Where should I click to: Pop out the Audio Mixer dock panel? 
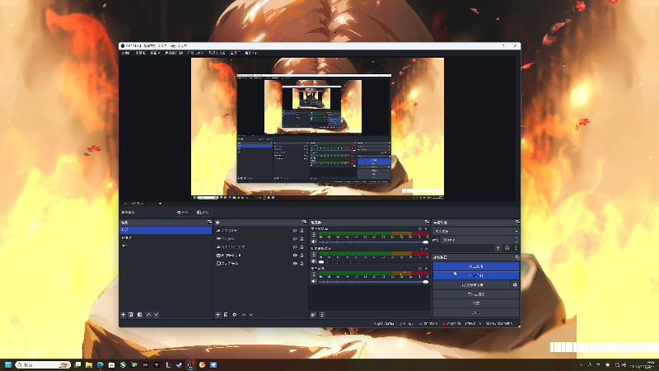click(x=427, y=222)
